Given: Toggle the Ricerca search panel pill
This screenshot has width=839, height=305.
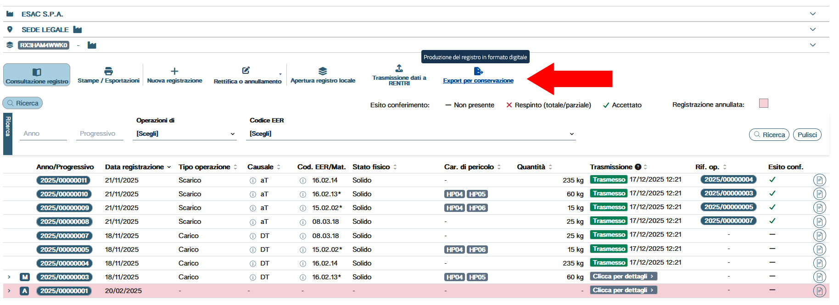Looking at the screenshot, I should click(22, 103).
